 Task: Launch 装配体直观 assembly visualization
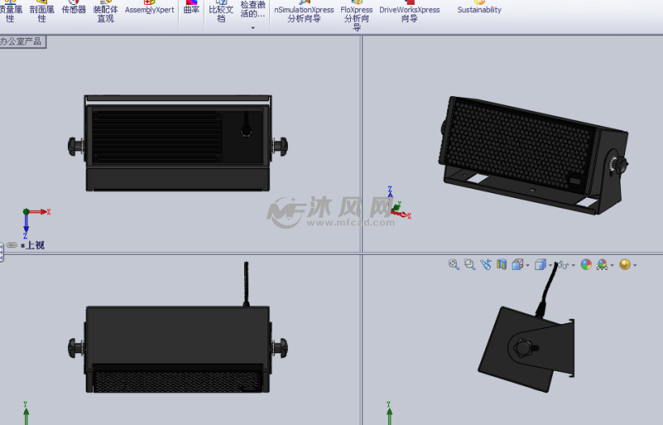click(105, 12)
